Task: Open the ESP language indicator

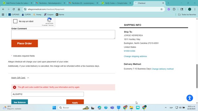Action: pyautogui.click(x=171, y=108)
